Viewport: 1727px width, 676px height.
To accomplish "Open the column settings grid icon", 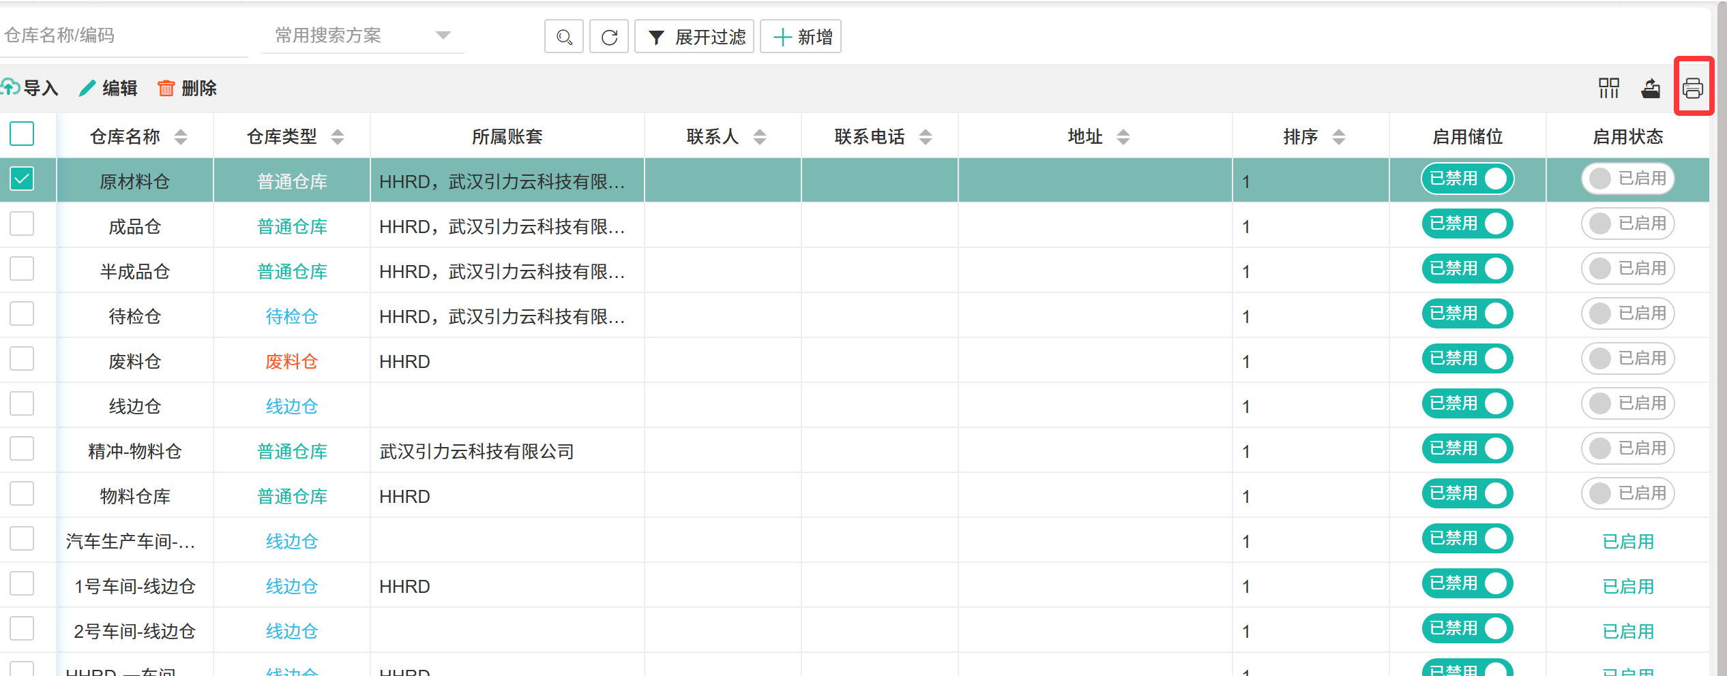I will point(1608,88).
